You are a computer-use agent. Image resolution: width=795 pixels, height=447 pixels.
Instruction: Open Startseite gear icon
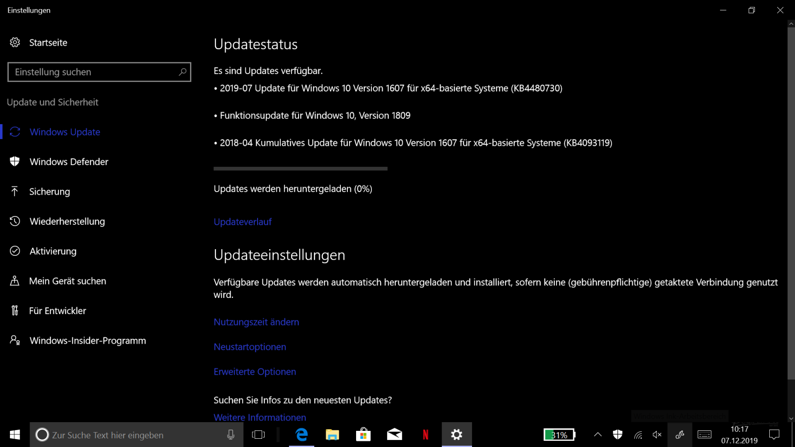(15, 42)
